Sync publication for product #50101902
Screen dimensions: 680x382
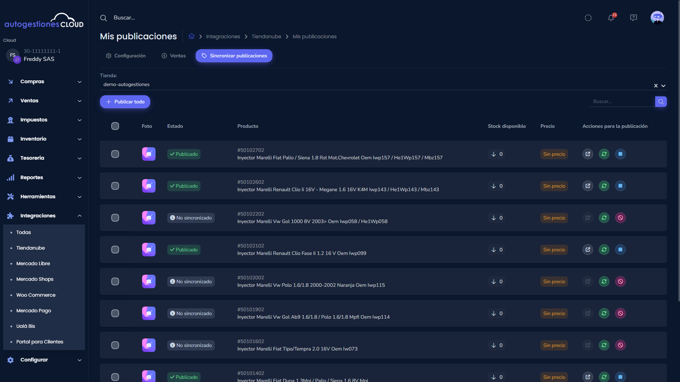pyautogui.click(x=604, y=313)
